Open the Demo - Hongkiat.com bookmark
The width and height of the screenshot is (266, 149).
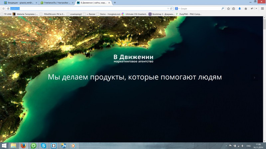tap(108, 14)
